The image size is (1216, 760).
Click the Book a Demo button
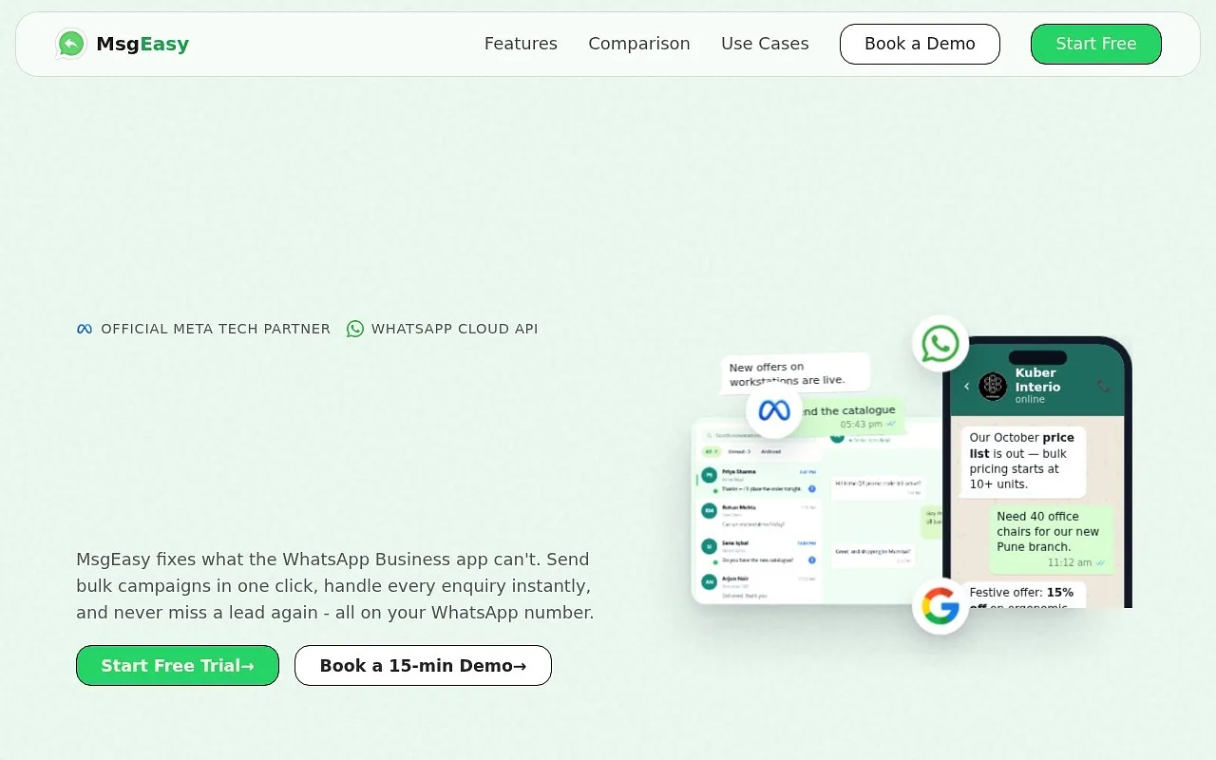920,44
